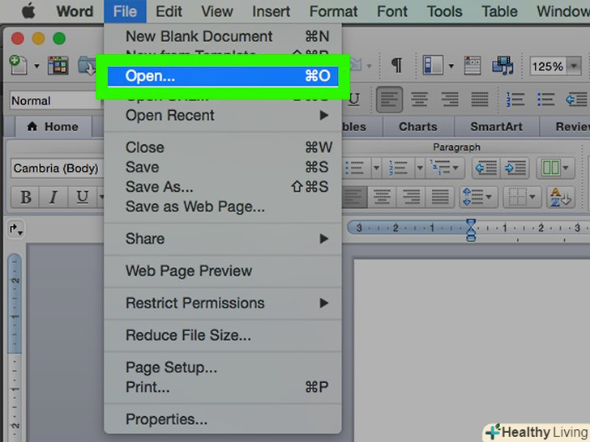Open the Cambria (Body) font dropdown
Screen dimensions: 590x442
(53, 168)
